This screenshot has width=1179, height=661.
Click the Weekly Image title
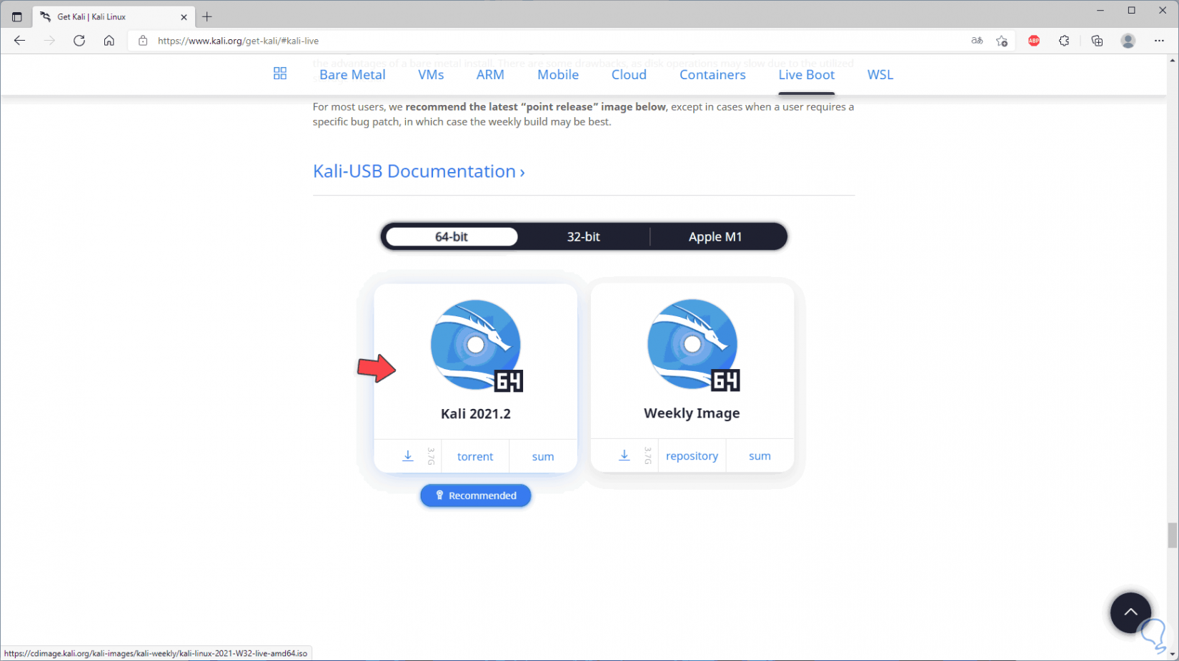tap(692, 413)
